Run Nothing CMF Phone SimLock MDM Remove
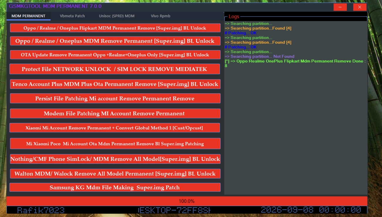This screenshot has height=217, width=382. pyautogui.click(x=115, y=159)
